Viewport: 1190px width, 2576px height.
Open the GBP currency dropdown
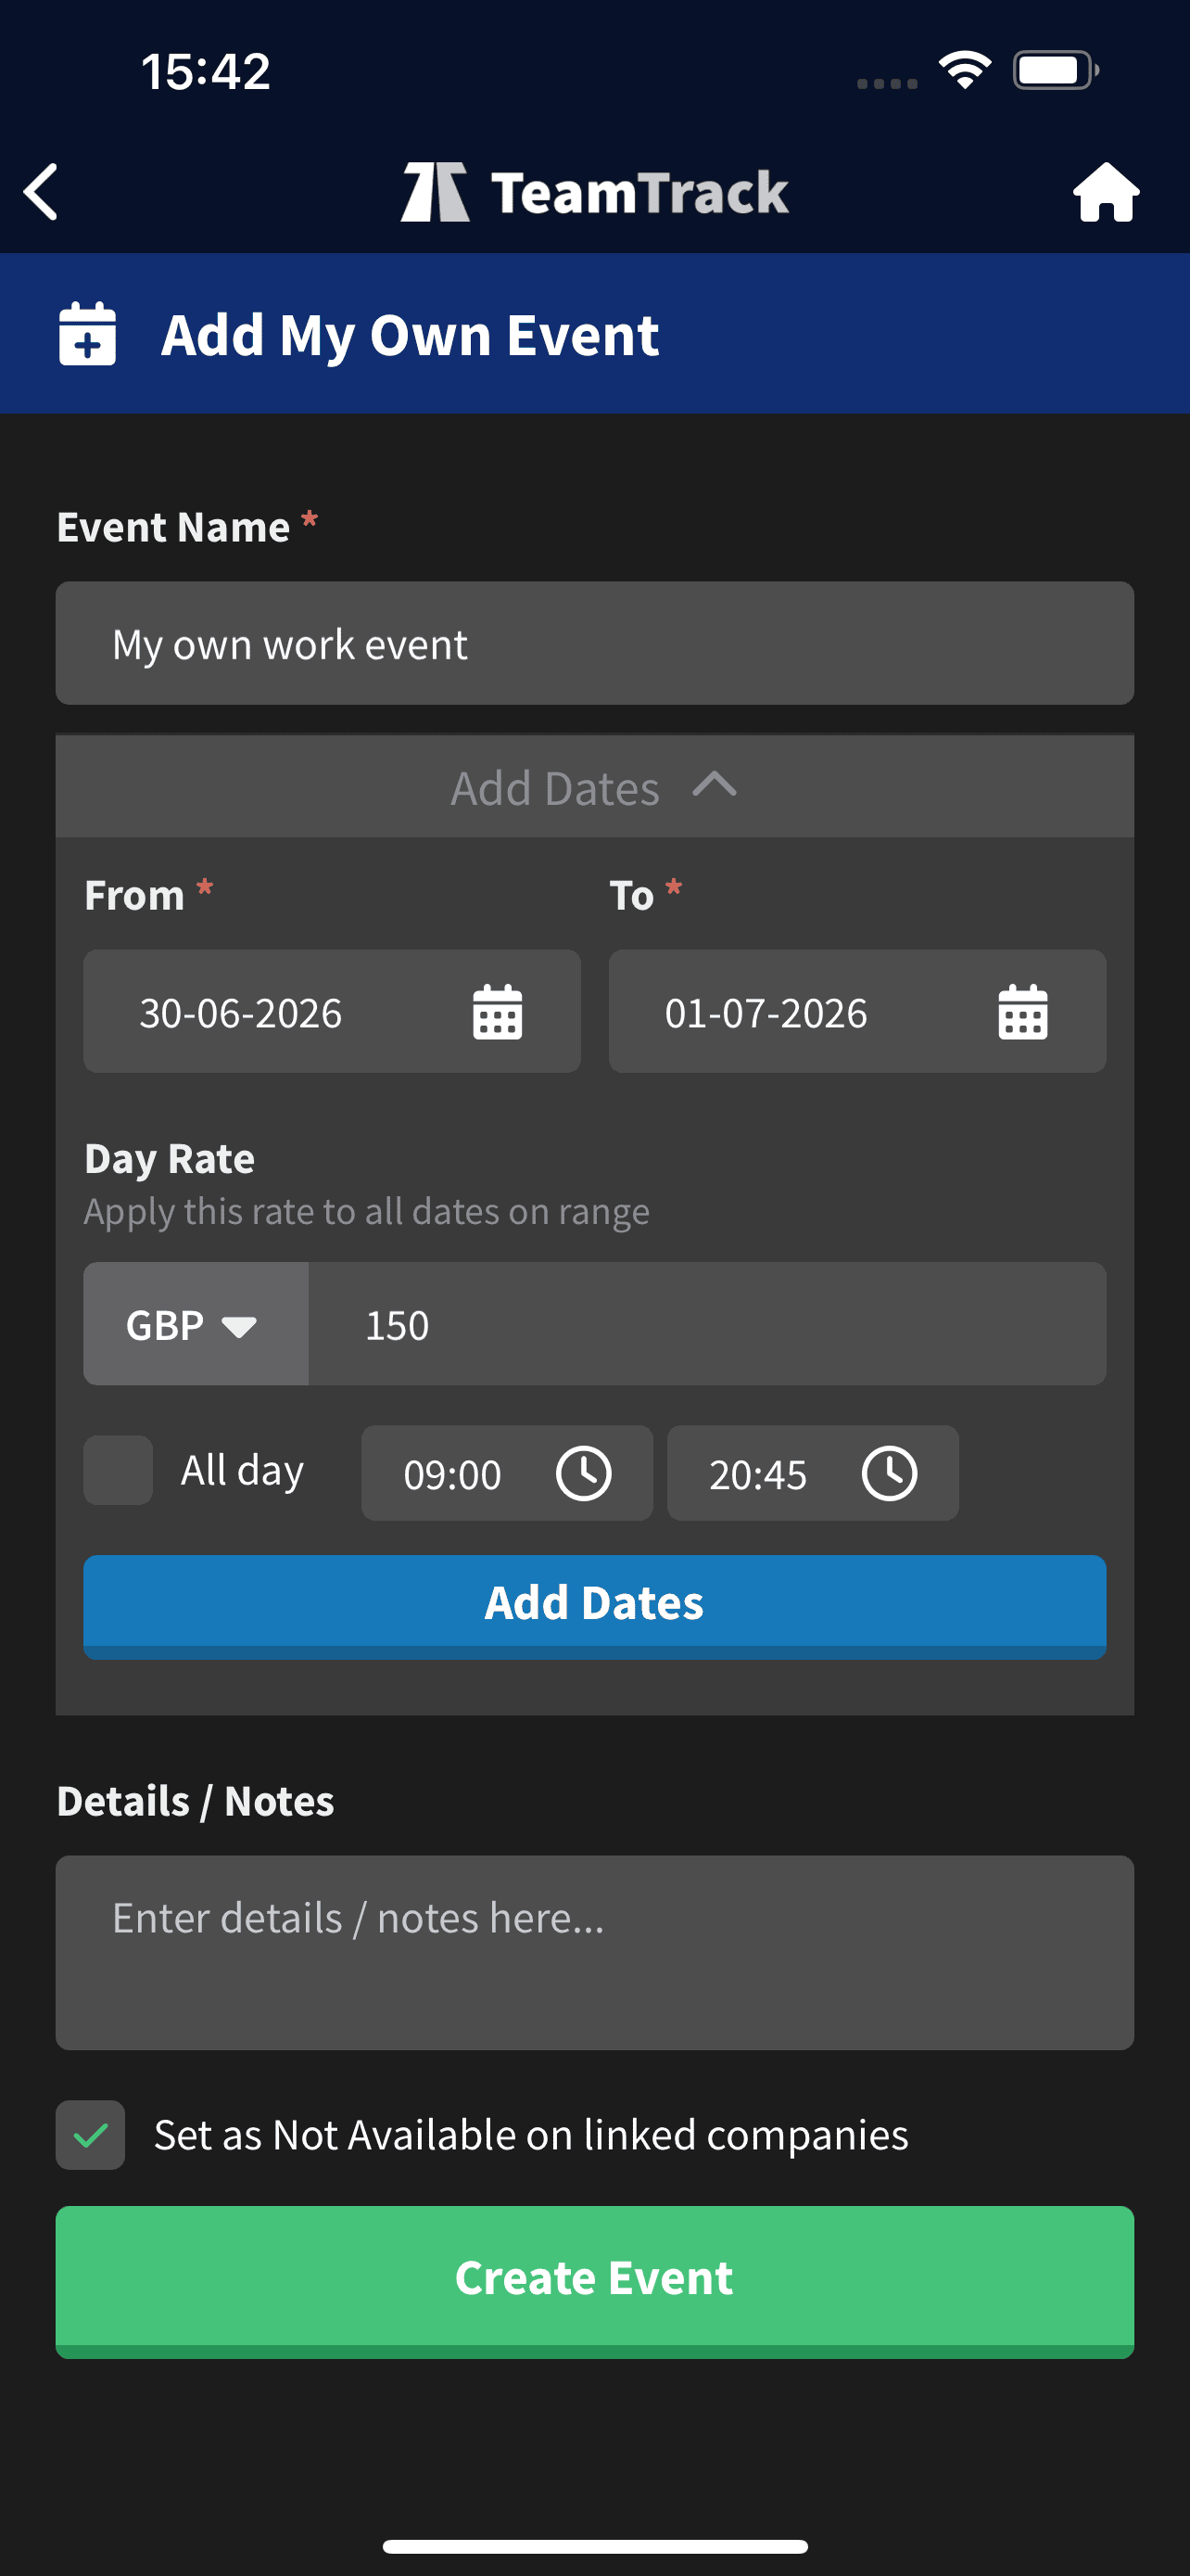coord(196,1324)
